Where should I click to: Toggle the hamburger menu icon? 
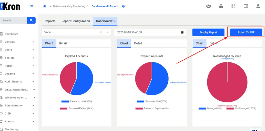tap(32, 6)
